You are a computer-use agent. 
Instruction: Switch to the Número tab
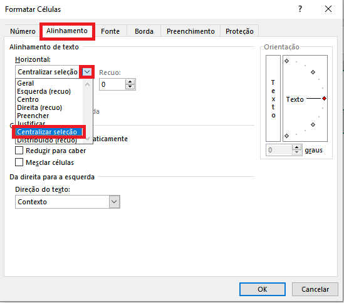tap(23, 31)
